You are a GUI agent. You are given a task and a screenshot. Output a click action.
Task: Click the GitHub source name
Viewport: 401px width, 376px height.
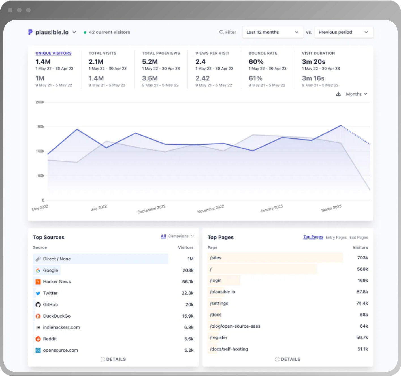(50, 305)
